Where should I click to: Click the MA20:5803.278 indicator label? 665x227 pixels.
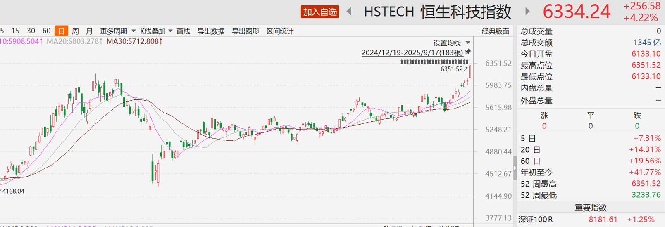[x=74, y=41]
